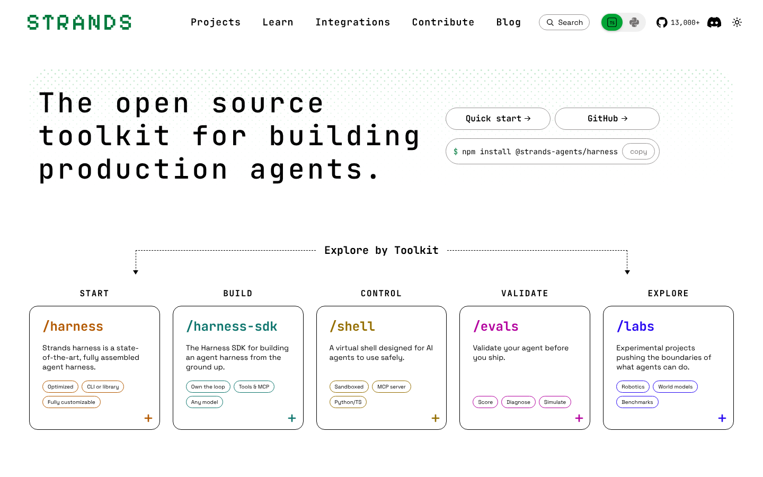Image resolution: width=763 pixels, height=477 pixels.
Task: Click the World models tag
Action: [x=676, y=387]
